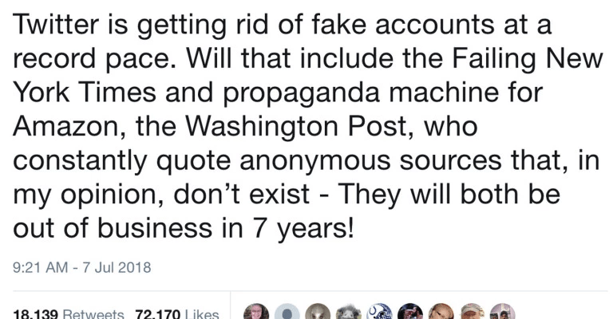Open the seventh avatar in the likers row
The image size is (613, 319).
point(441,313)
